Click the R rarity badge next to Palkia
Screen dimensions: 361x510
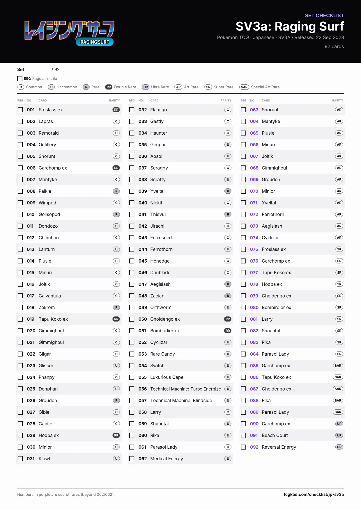116,191
